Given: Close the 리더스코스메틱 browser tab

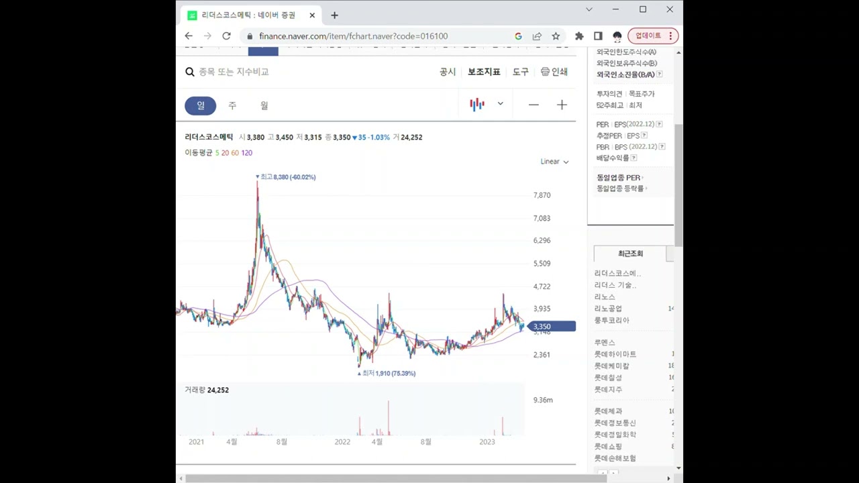Looking at the screenshot, I should (312, 15).
